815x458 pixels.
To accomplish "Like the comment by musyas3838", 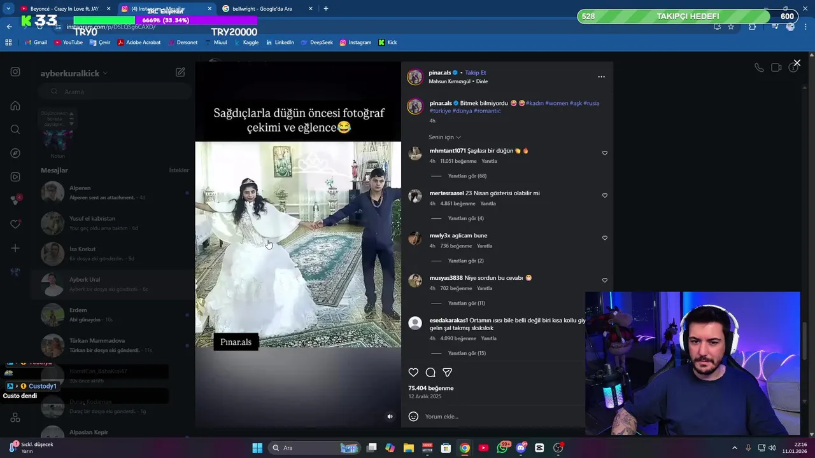I will (x=605, y=281).
